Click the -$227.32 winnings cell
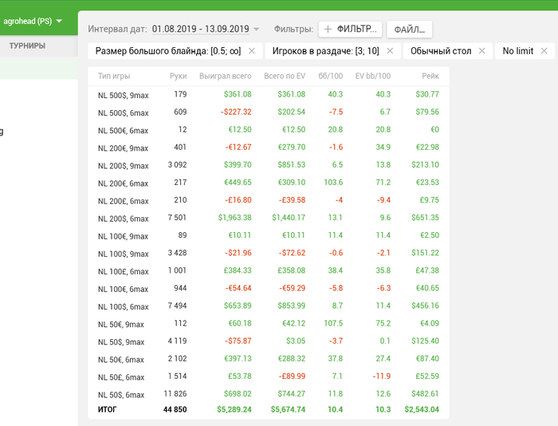 pyautogui.click(x=236, y=112)
